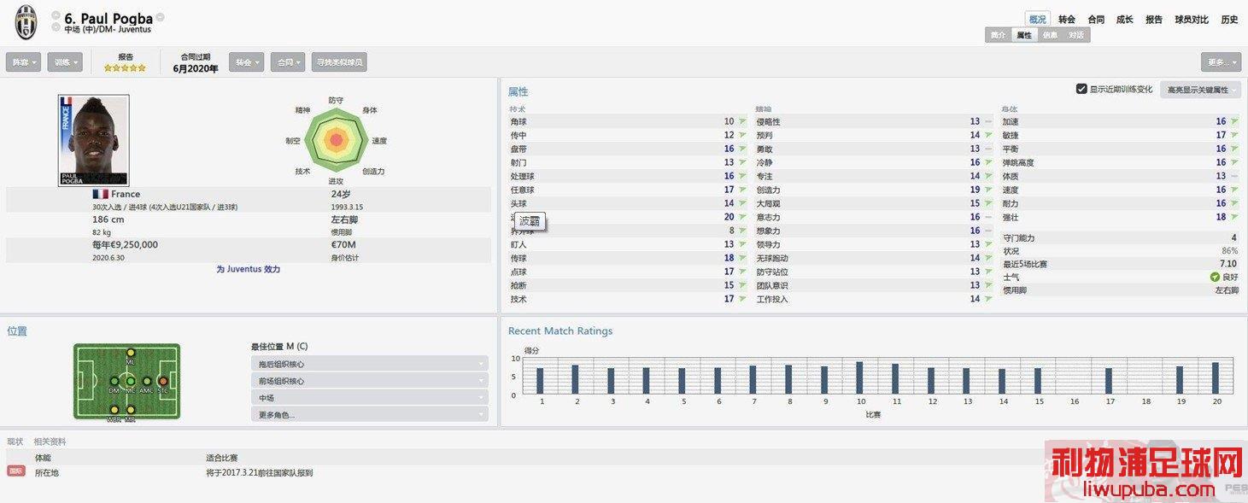Click the ML position dot on the pitch
The height and width of the screenshot is (503, 1248).
coord(130,353)
